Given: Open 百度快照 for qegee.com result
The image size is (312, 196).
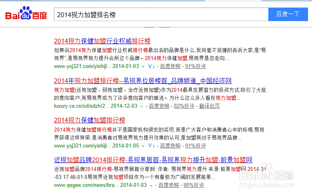Looking at the screenshot, I should coord(169,185).
